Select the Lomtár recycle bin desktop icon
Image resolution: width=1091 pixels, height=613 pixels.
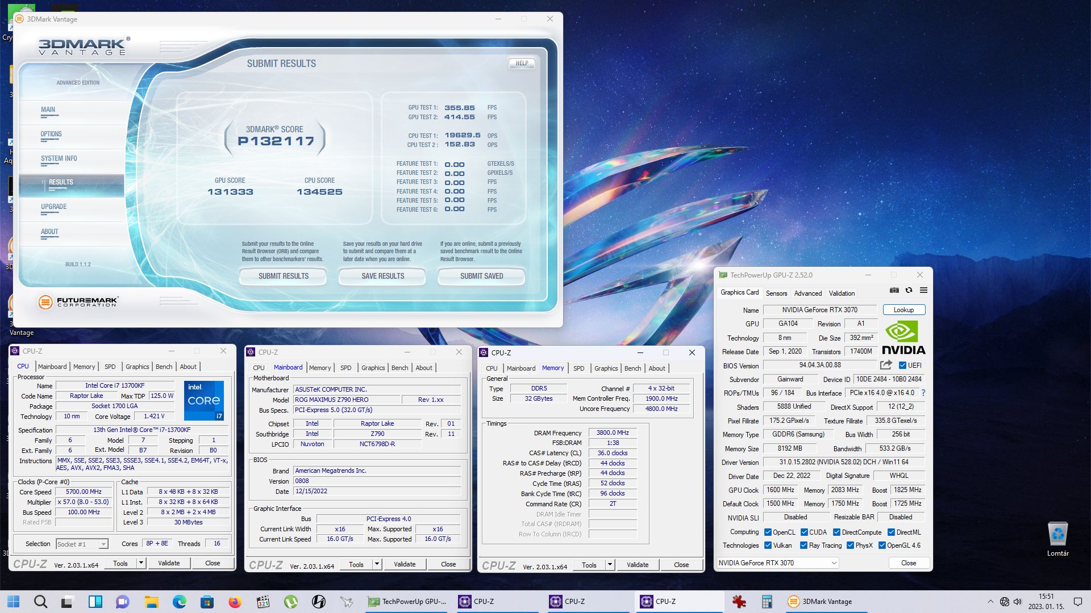(1057, 539)
